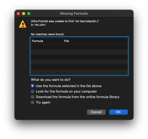Image resolution: width=148 pixels, height=139 pixels.
Task: Click the yellow warning triangle icon
Action: click(x=23, y=24)
